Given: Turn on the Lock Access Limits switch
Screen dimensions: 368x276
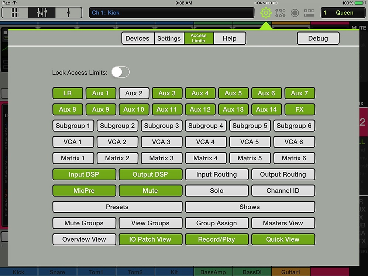Looking at the screenshot, I should [x=120, y=72].
